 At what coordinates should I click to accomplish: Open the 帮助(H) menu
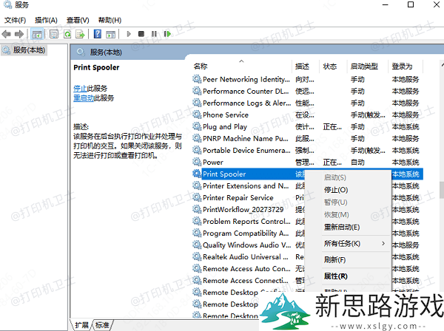pos(110,21)
